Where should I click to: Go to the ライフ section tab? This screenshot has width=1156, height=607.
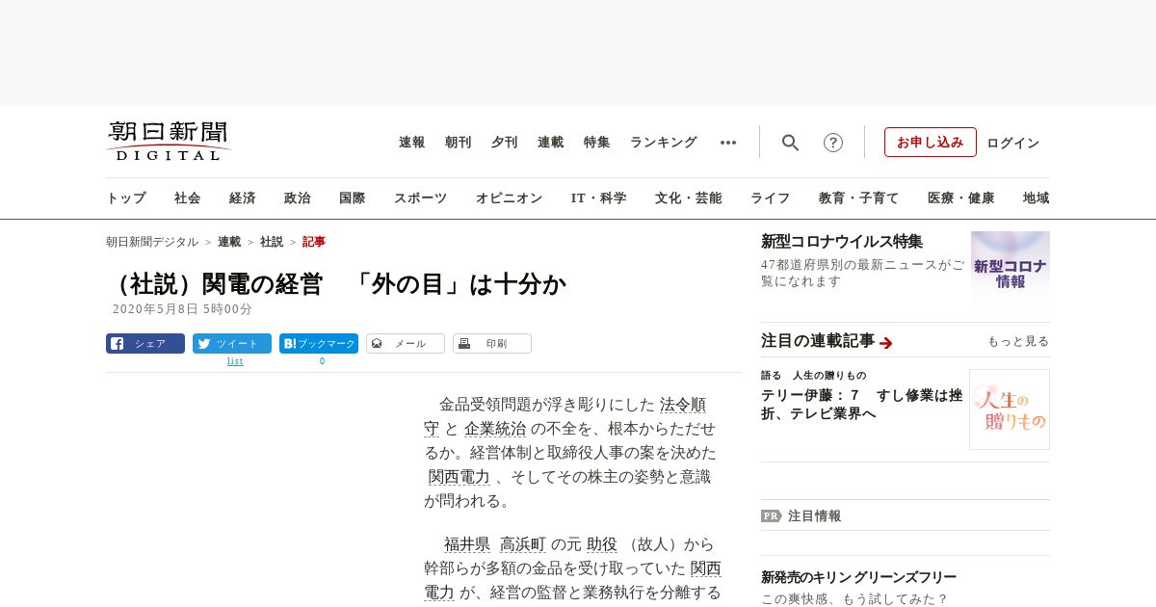pyautogui.click(x=771, y=198)
